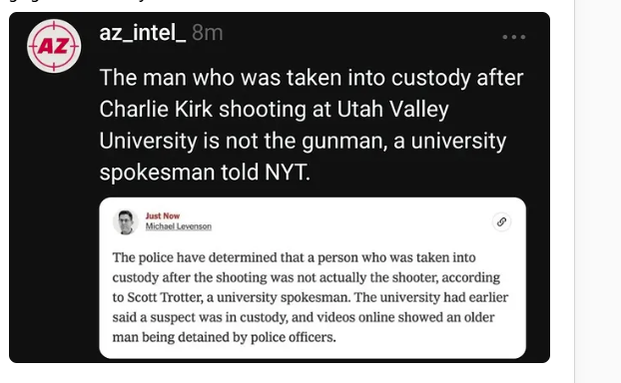Screen dimensions: 621x383
Task: Select the post line starting 'The man who was taken'
Action: pos(311,78)
